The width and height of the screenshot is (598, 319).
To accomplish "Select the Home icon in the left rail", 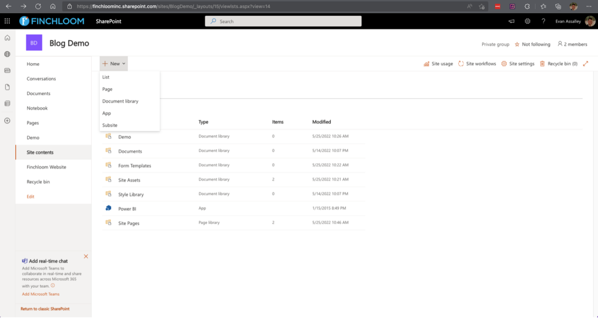I will 7,37.
